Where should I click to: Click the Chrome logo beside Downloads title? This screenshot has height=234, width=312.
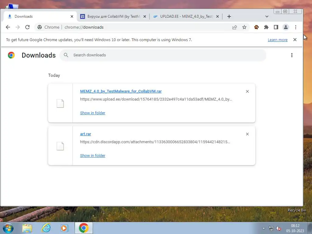(x=11, y=55)
